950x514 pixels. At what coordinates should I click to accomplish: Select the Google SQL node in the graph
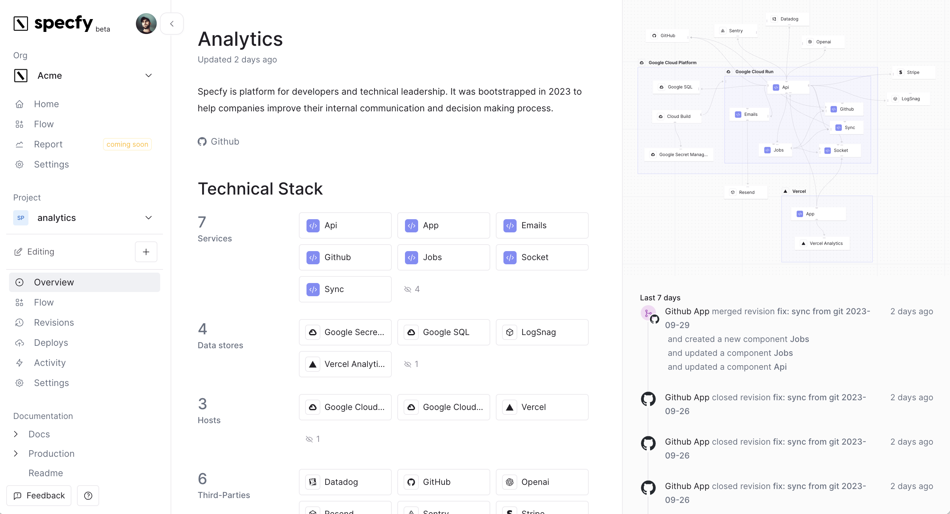pos(677,87)
